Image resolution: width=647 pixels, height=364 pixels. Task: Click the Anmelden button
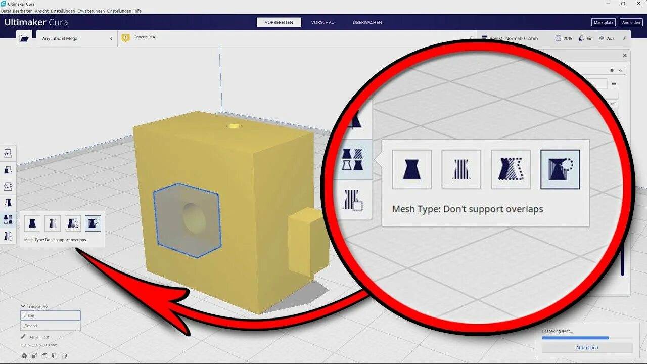point(631,22)
